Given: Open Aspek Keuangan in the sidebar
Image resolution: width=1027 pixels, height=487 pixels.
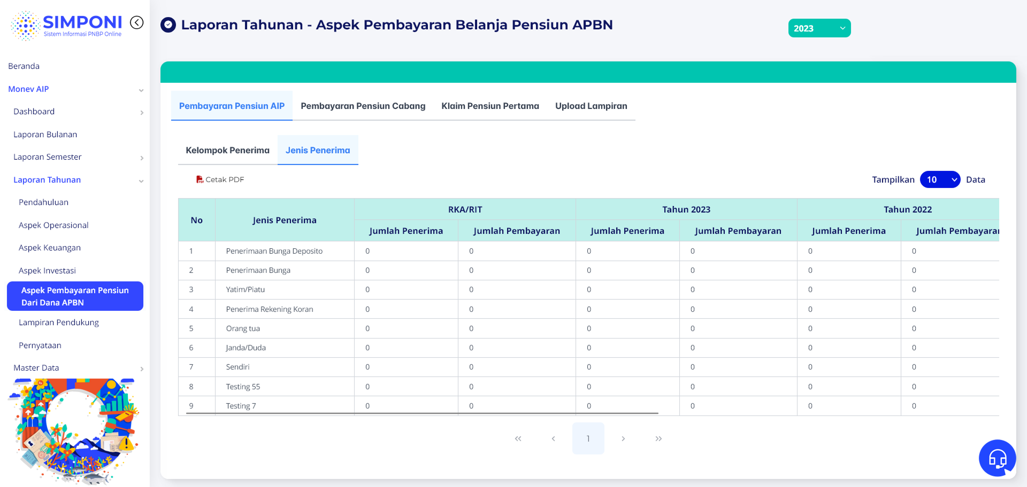Looking at the screenshot, I should pos(50,248).
